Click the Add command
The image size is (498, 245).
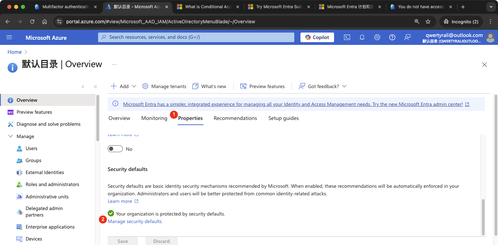pos(120,86)
